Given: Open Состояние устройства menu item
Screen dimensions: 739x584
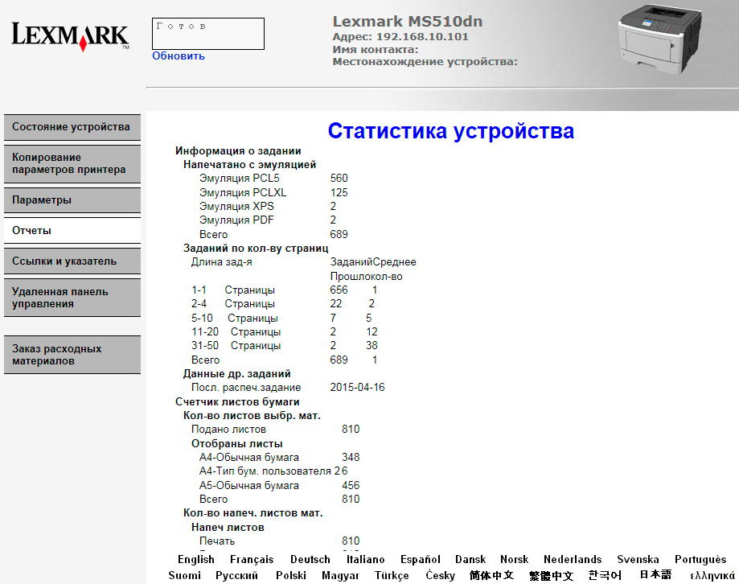Looking at the screenshot, I should click(72, 127).
